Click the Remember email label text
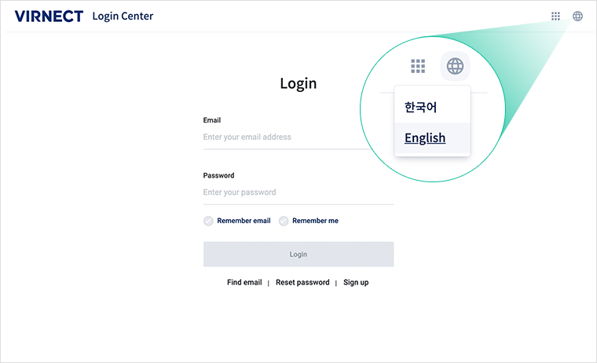The width and height of the screenshot is (597, 363). 244,221
